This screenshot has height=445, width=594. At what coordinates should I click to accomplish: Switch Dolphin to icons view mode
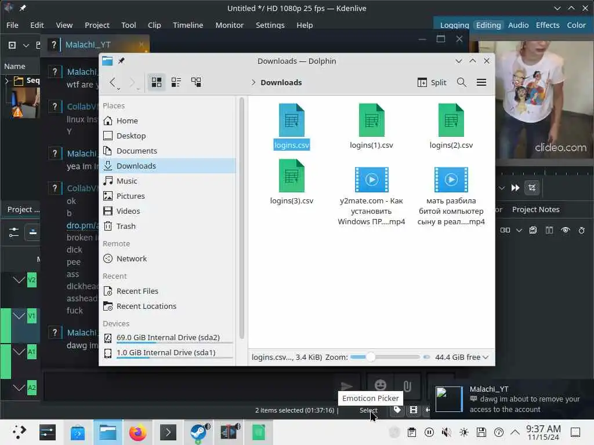[157, 82]
